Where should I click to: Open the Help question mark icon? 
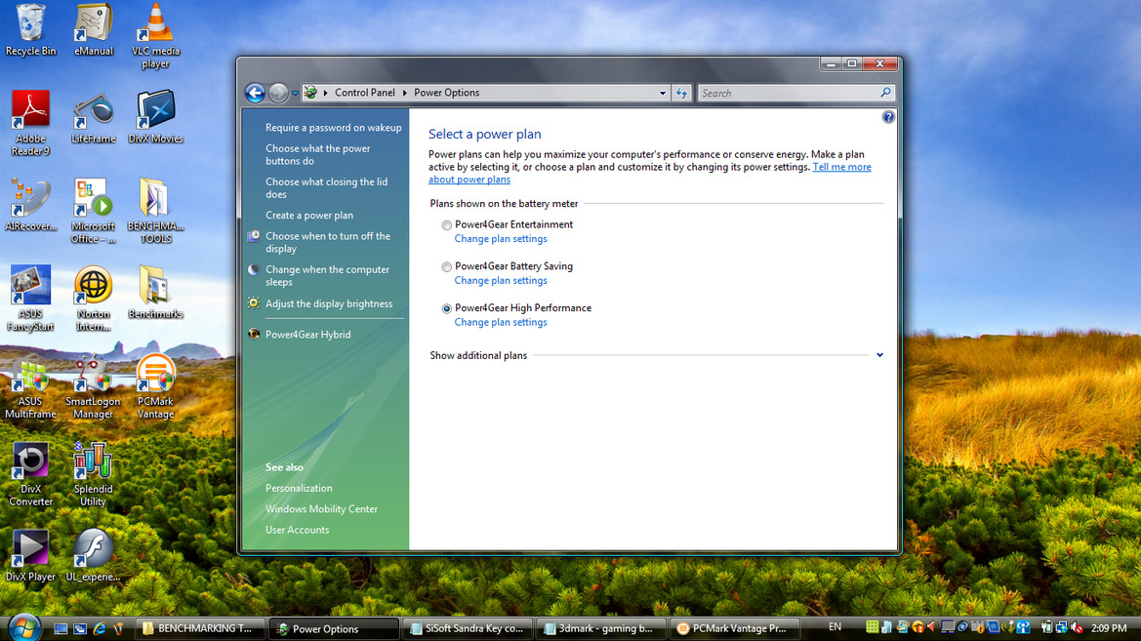point(888,117)
